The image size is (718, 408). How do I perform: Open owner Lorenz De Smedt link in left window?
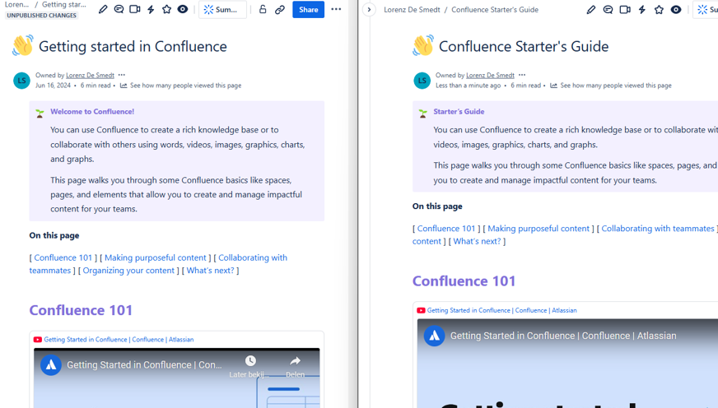click(90, 76)
